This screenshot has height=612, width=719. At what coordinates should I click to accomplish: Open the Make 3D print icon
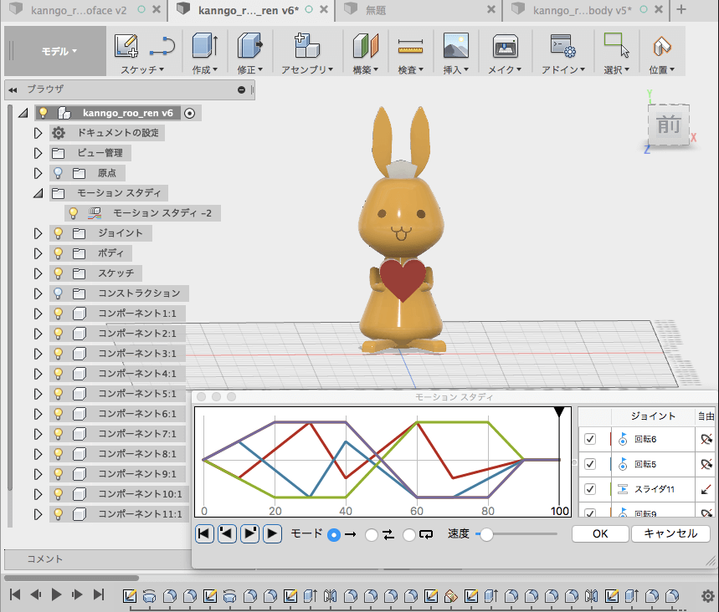(505, 45)
